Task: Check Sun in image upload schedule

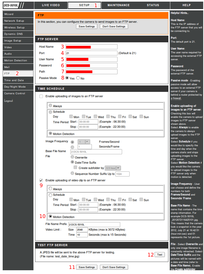Action: click(141, 117)
